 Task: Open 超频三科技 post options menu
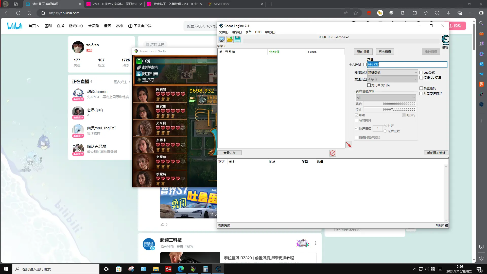coord(315,243)
